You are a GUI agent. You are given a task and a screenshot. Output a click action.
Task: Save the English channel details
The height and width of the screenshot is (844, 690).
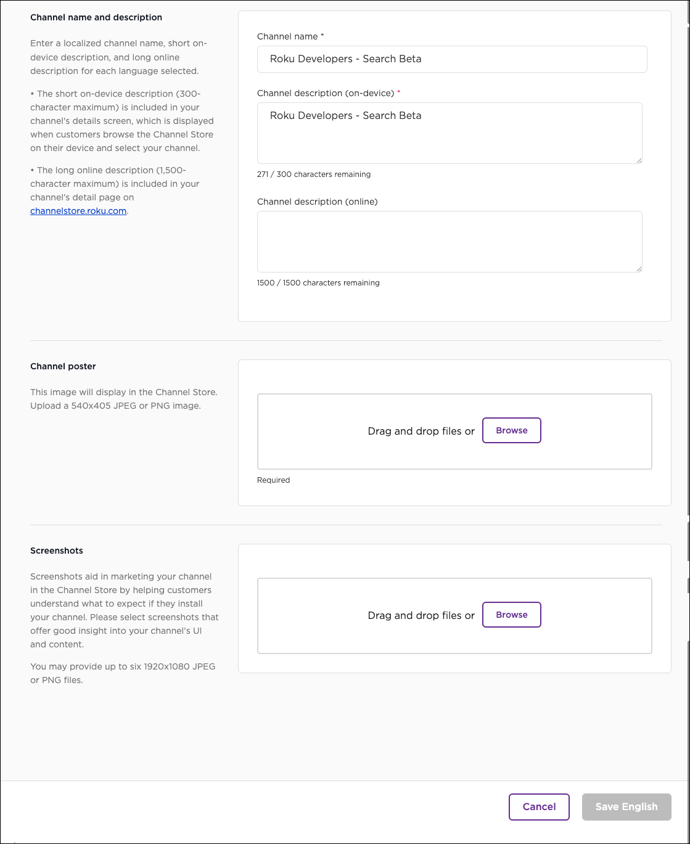[626, 806]
